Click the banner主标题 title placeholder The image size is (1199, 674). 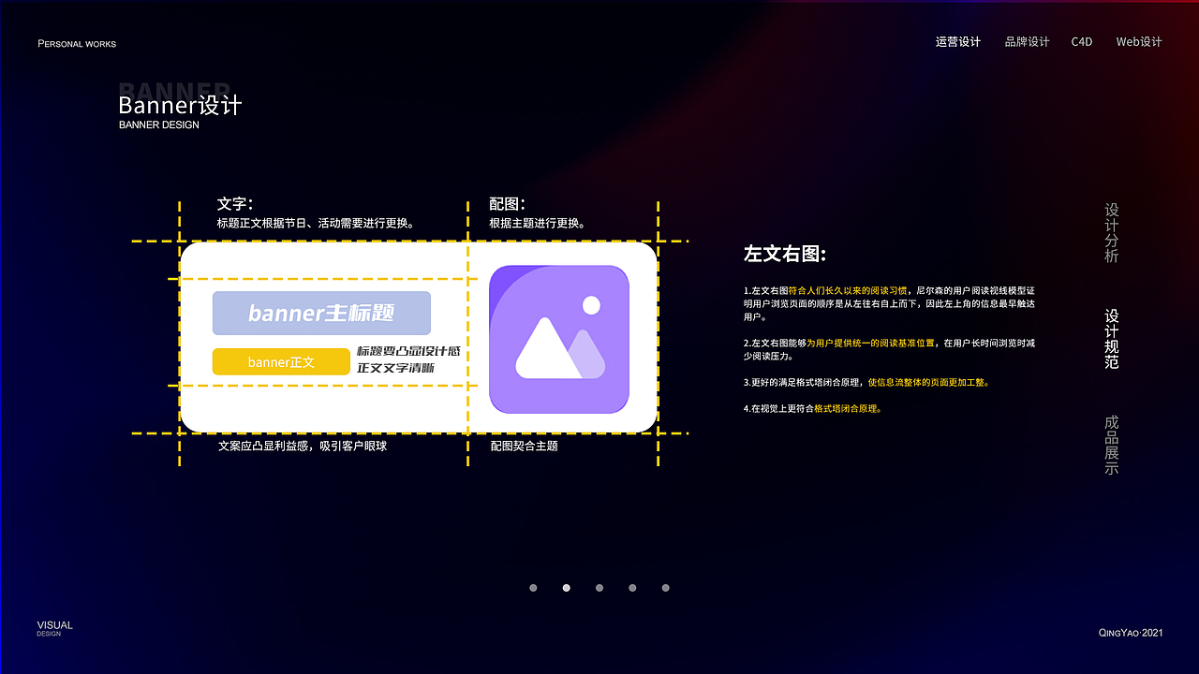[321, 314]
